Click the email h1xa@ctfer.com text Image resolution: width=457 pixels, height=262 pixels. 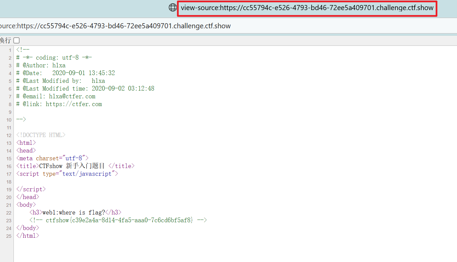[x=72, y=96]
